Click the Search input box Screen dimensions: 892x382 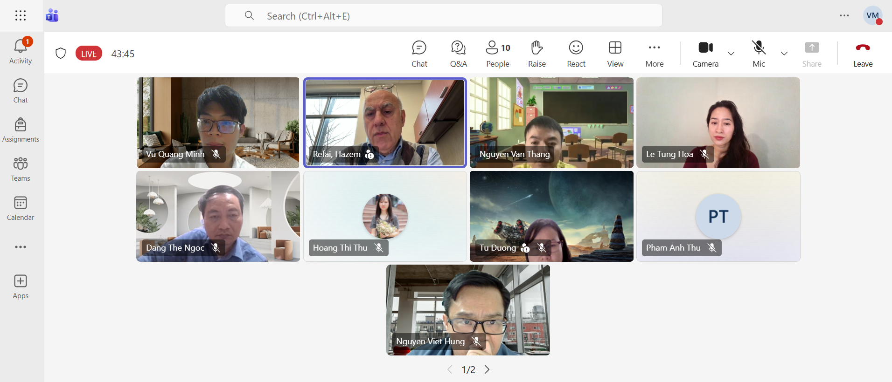pos(443,16)
